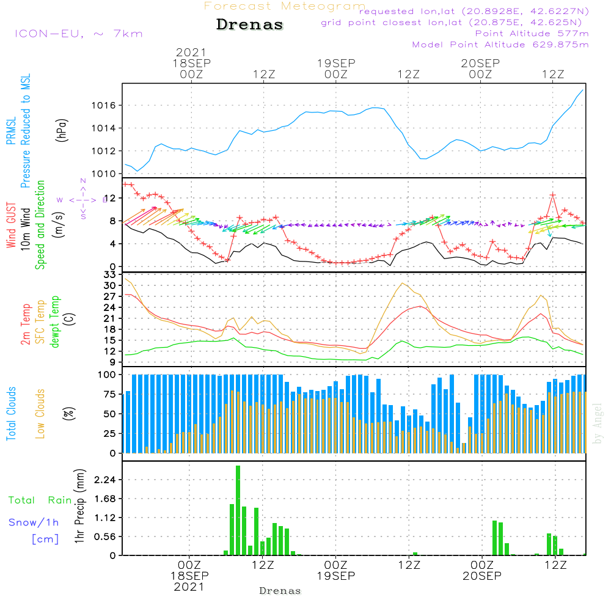Click the 'dewpt Temp' green label
611x611 pixels.
(x=54, y=321)
